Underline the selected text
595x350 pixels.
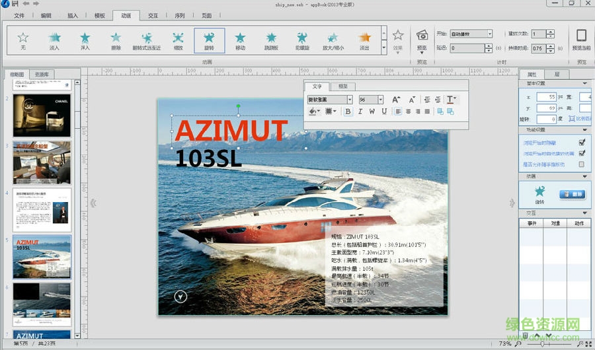(x=384, y=112)
